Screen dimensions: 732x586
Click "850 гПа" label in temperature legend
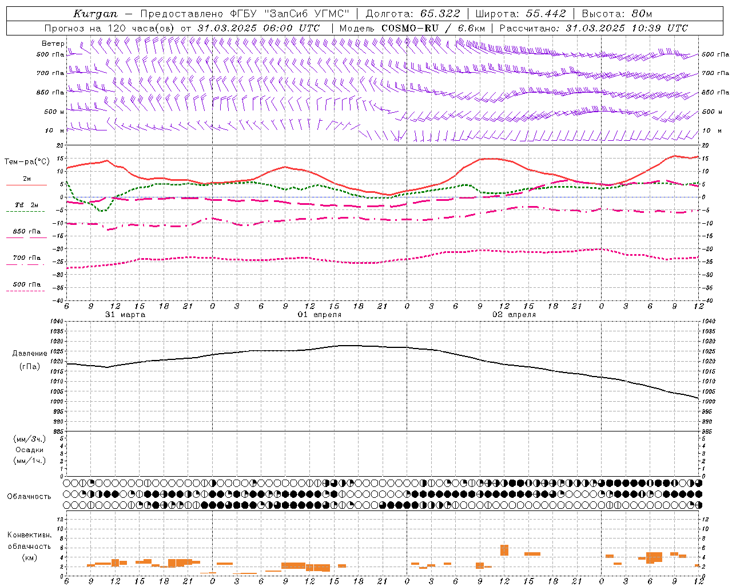pyautogui.click(x=26, y=232)
